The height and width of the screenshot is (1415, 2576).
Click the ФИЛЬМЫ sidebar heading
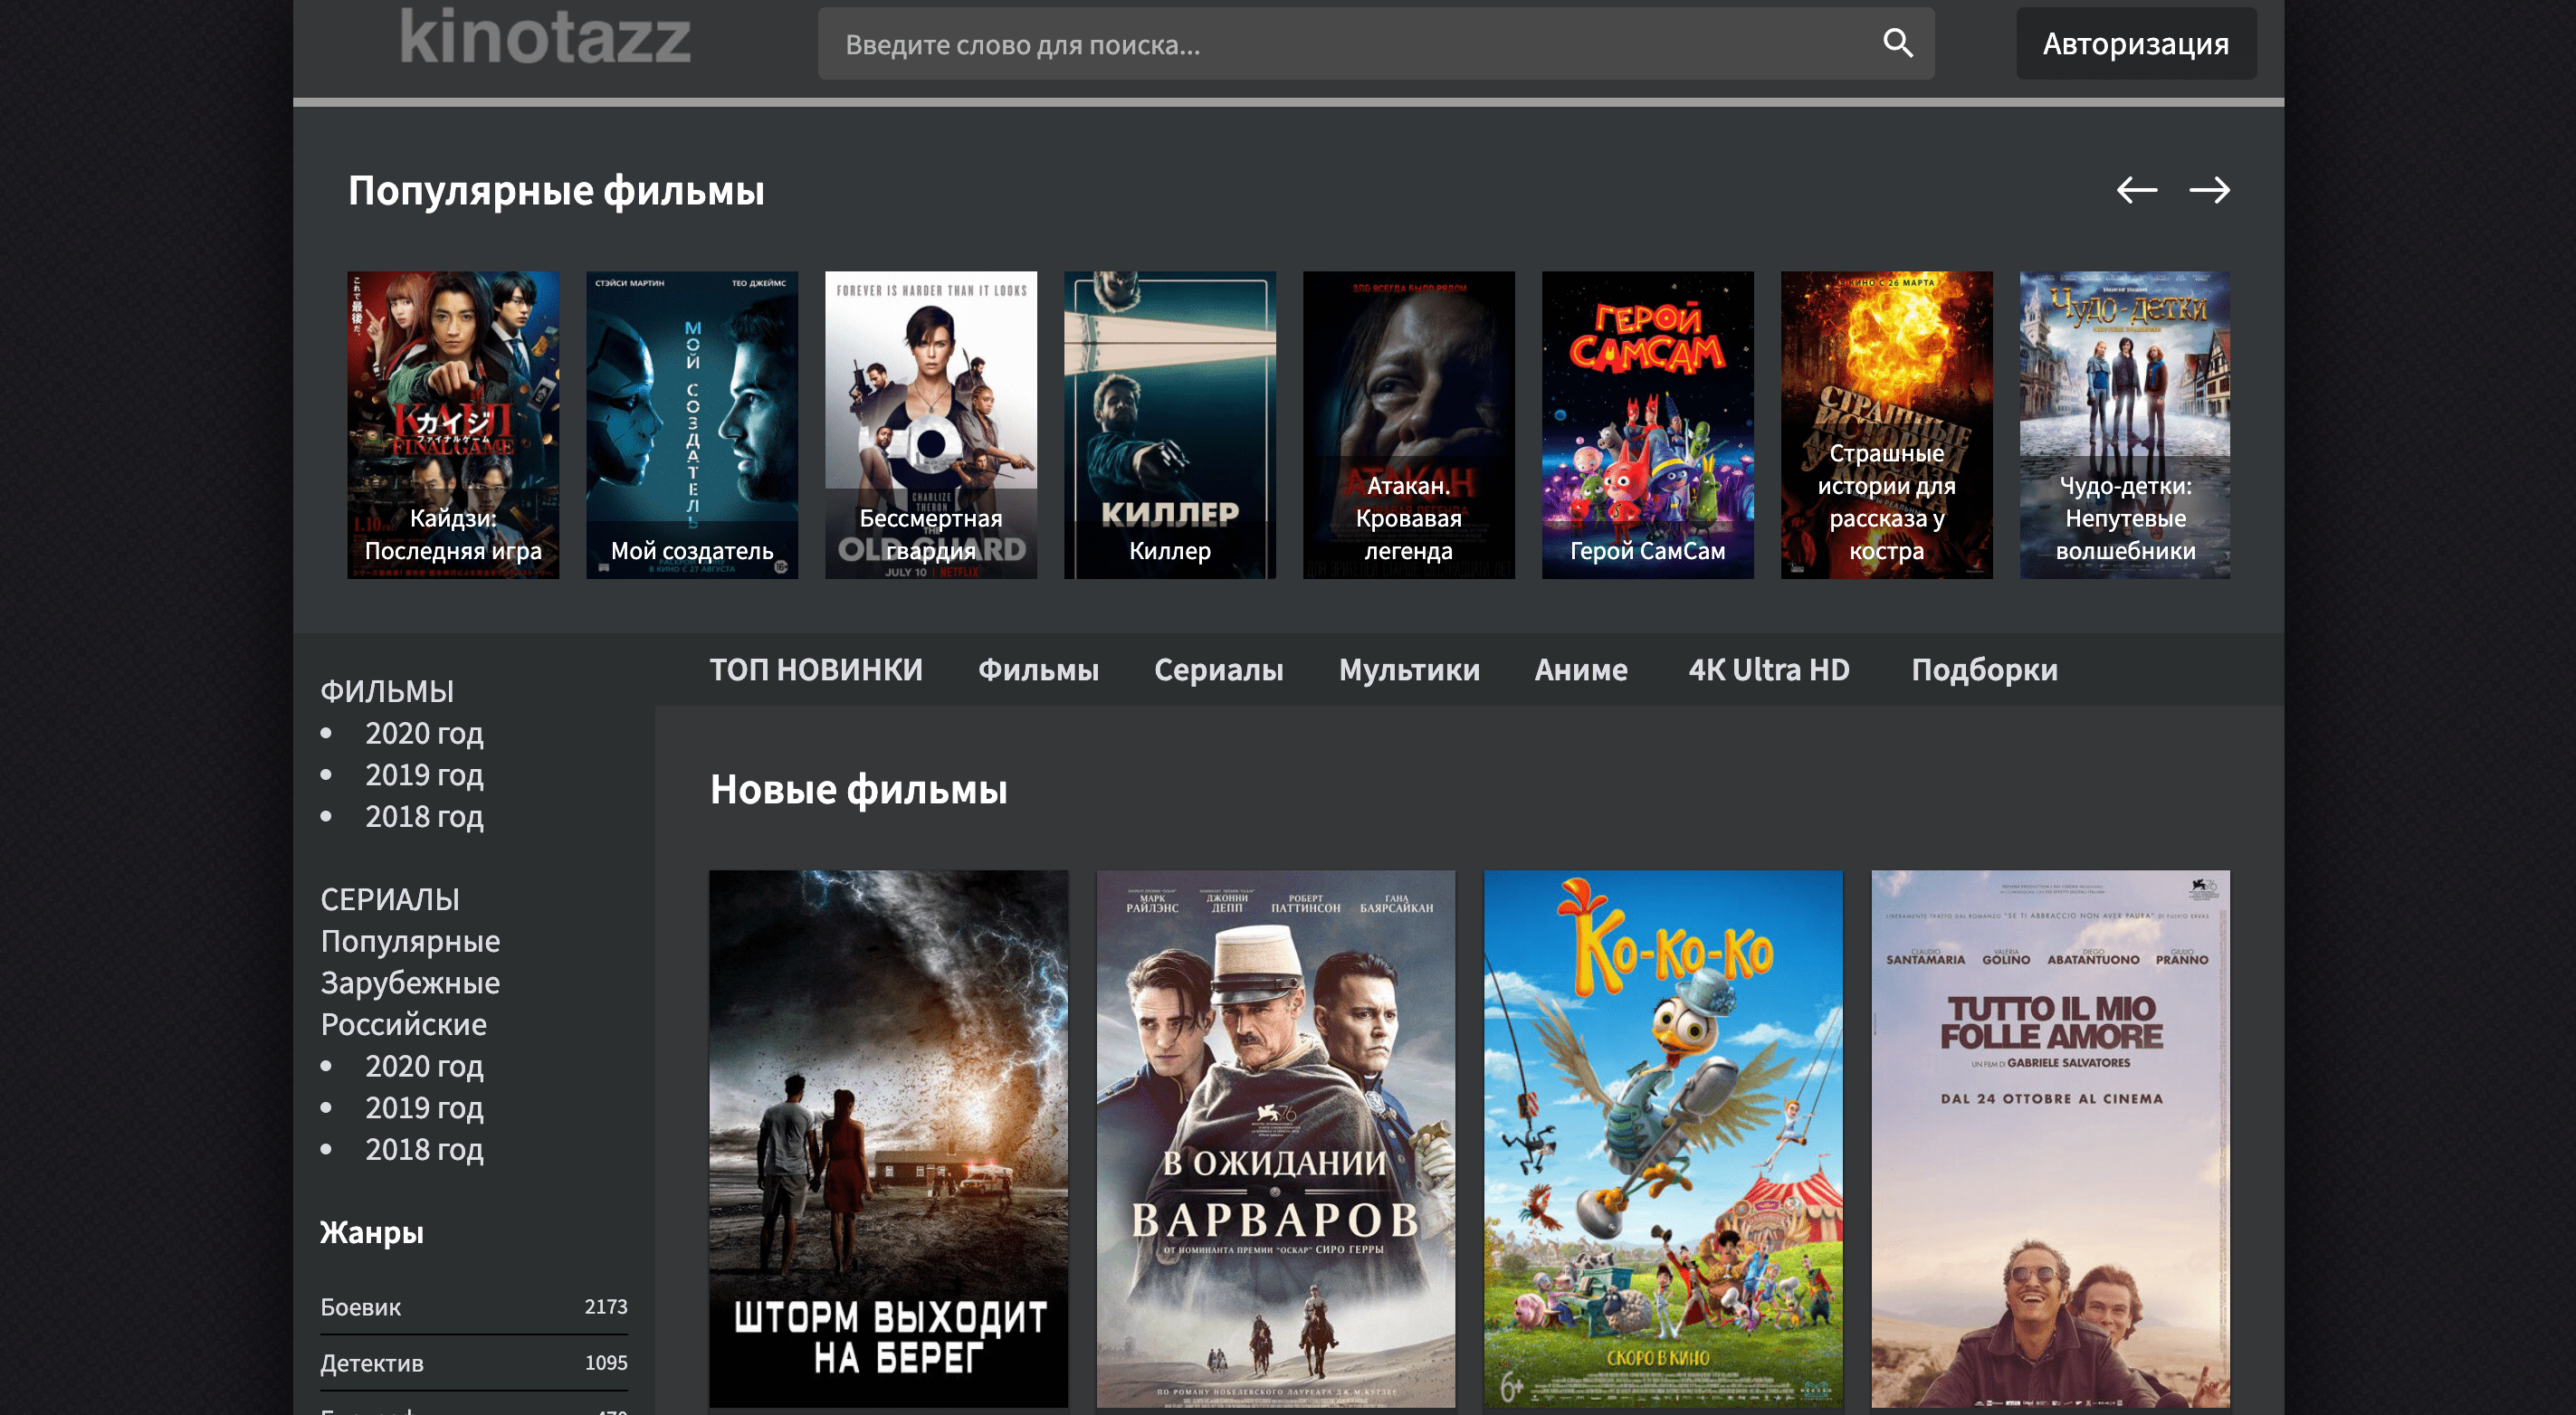(x=387, y=690)
